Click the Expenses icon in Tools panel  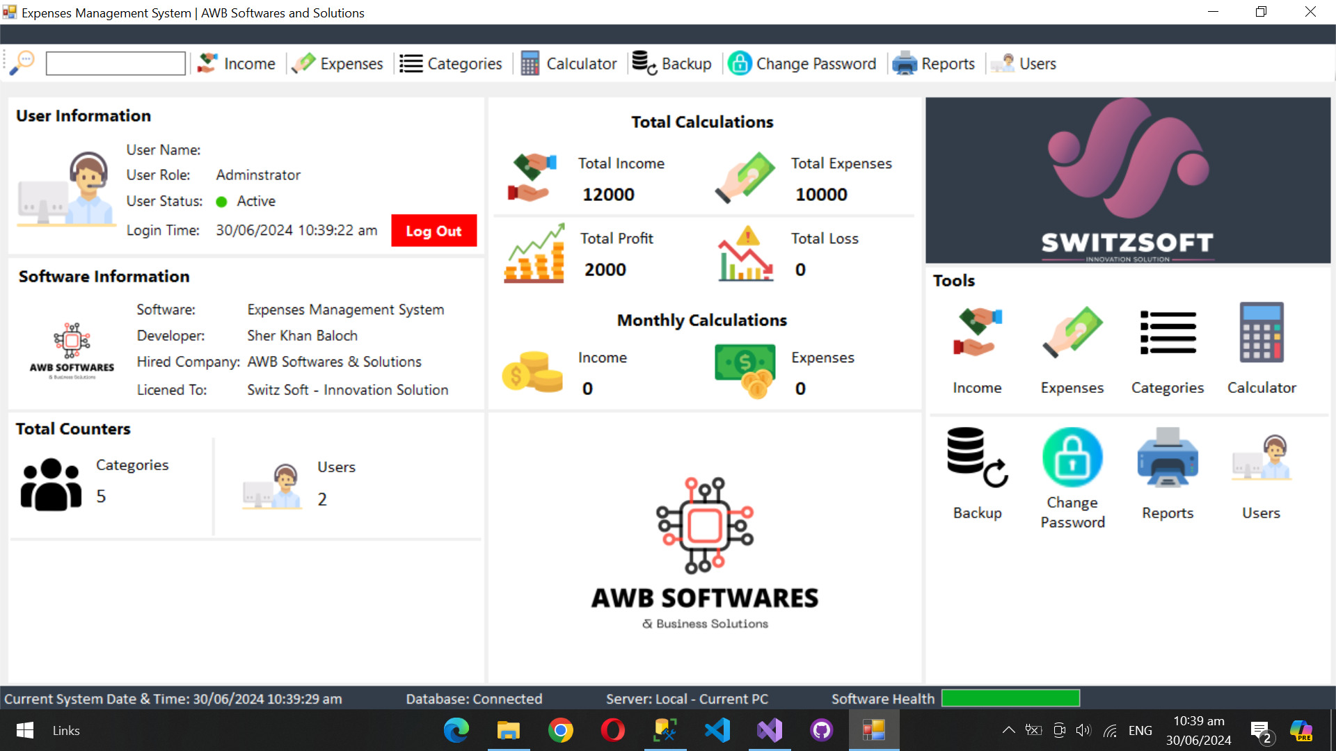(x=1072, y=332)
